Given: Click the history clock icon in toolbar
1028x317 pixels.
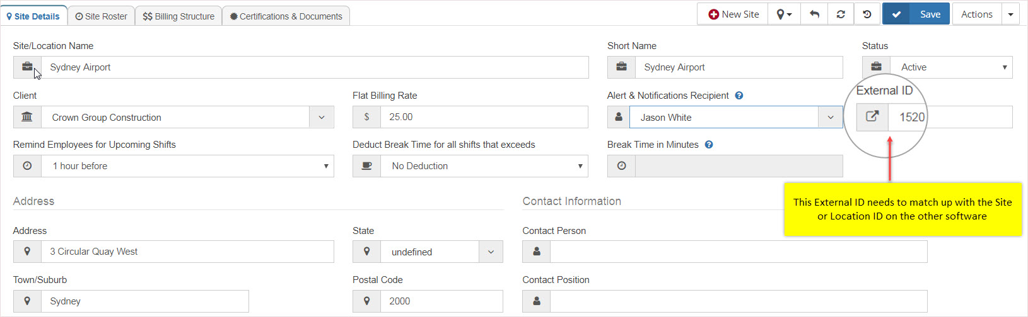Looking at the screenshot, I should point(867,14).
